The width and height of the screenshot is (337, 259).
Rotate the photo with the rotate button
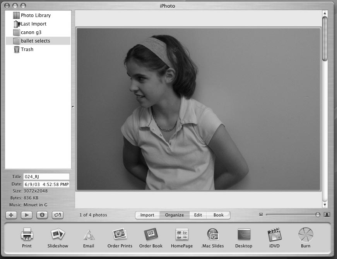(58, 215)
